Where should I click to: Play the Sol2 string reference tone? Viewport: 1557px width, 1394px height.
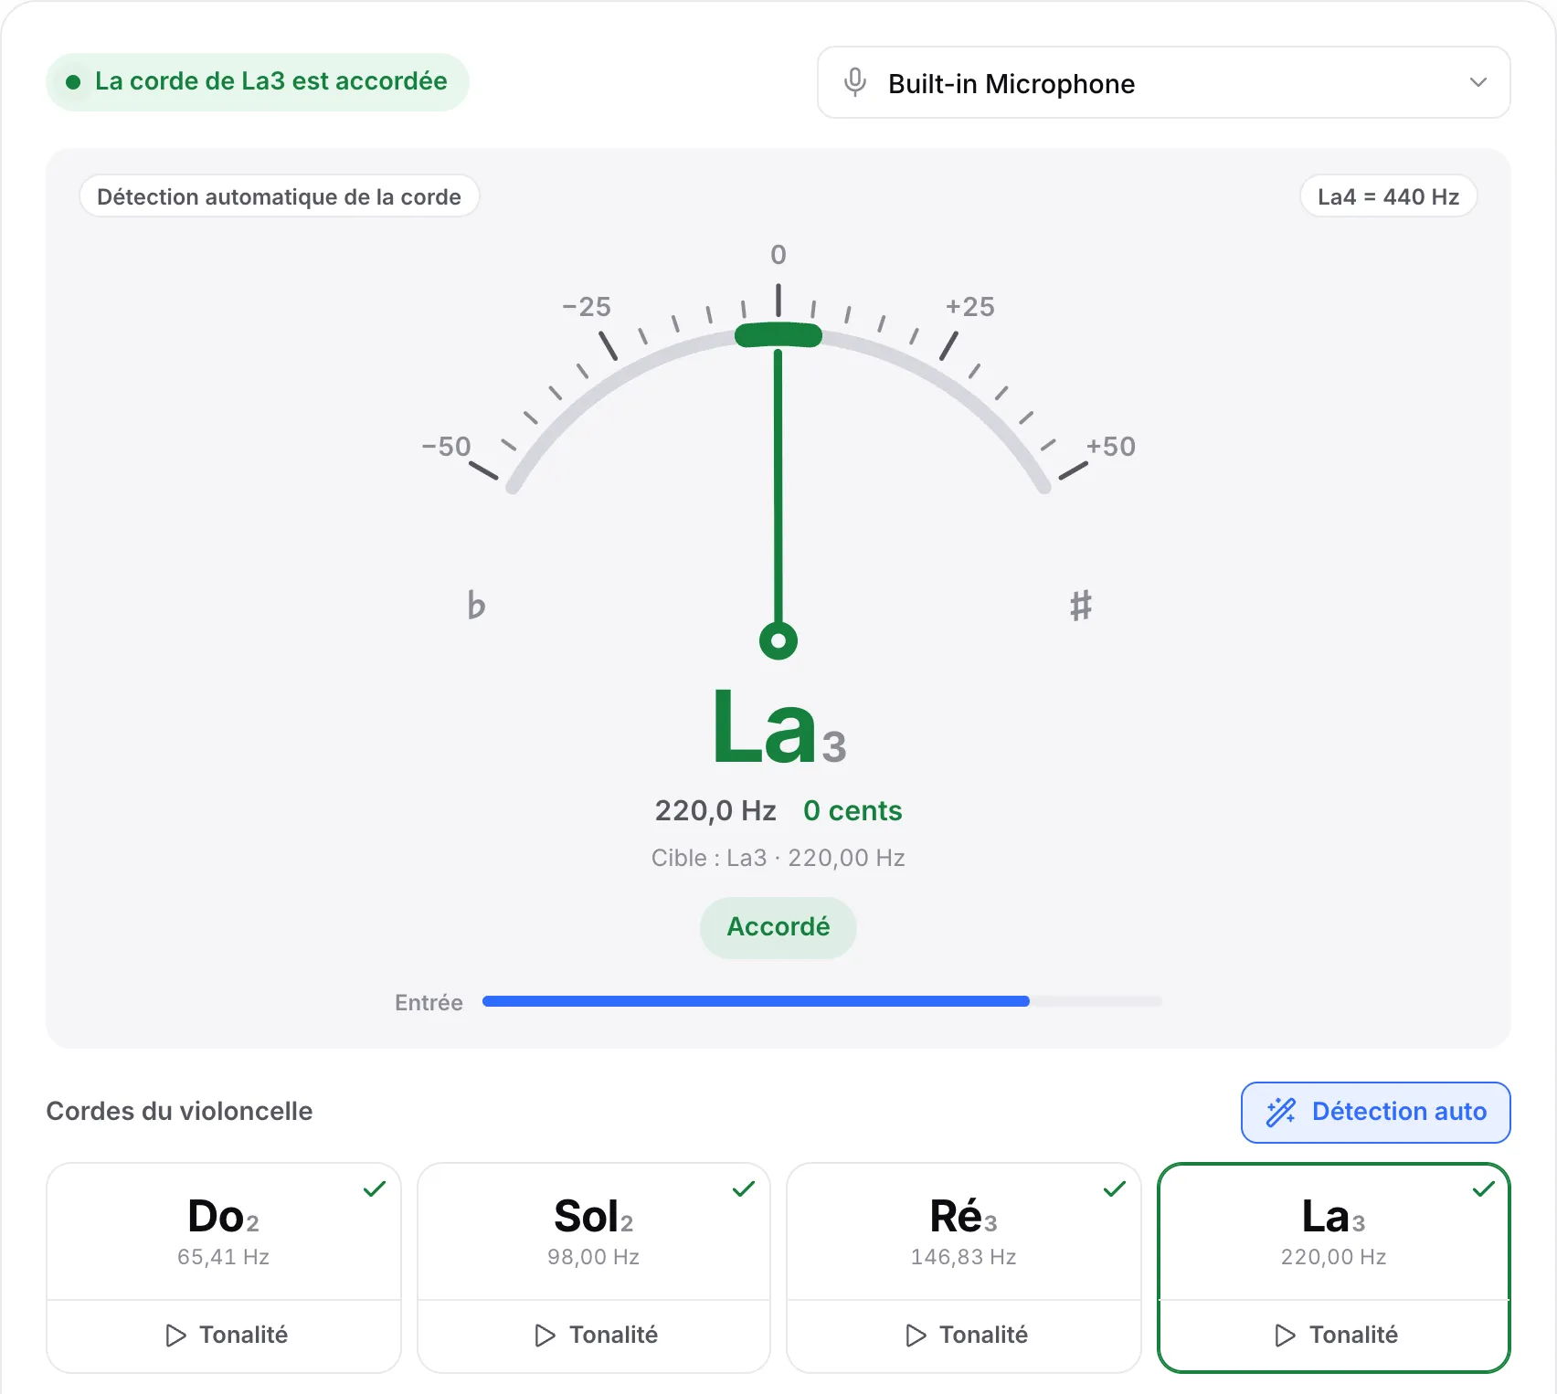[594, 1336]
